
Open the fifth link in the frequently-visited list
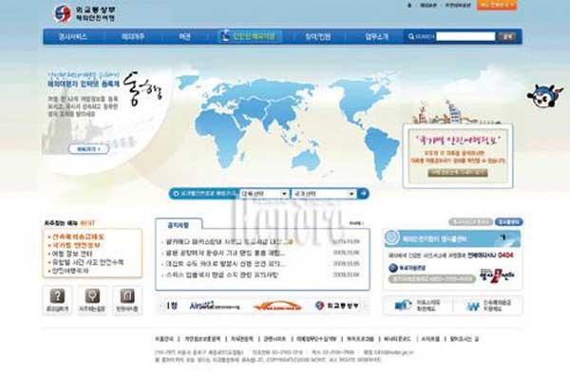pyautogui.click(x=70, y=271)
